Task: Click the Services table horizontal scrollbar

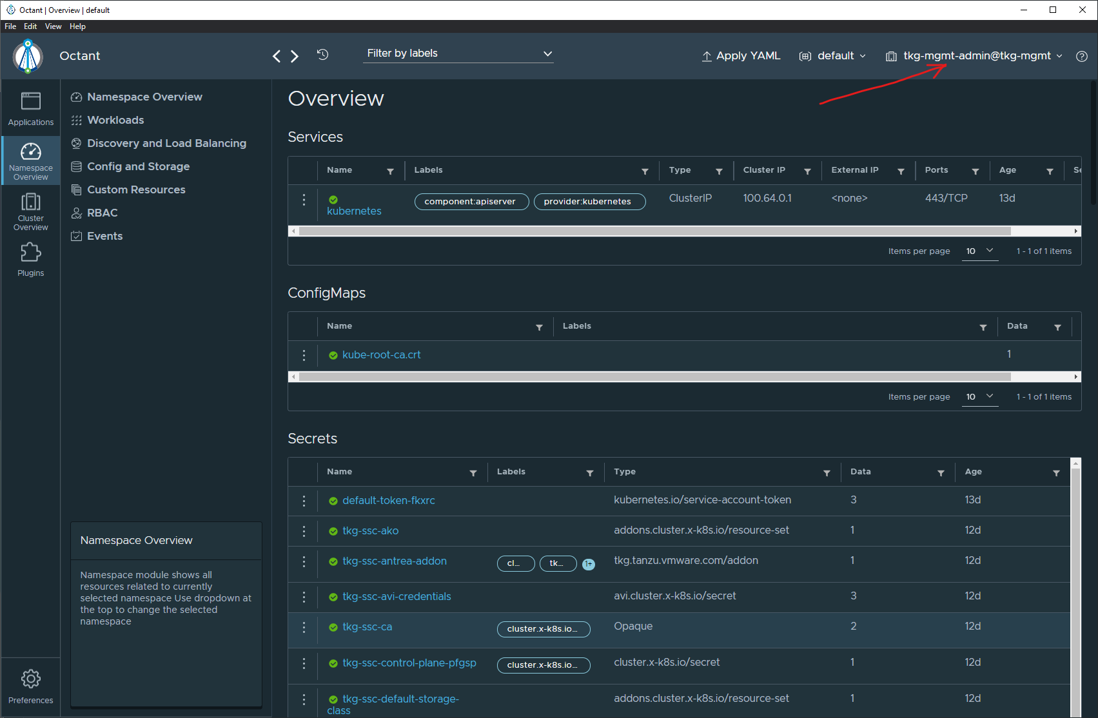Action: coord(654,231)
